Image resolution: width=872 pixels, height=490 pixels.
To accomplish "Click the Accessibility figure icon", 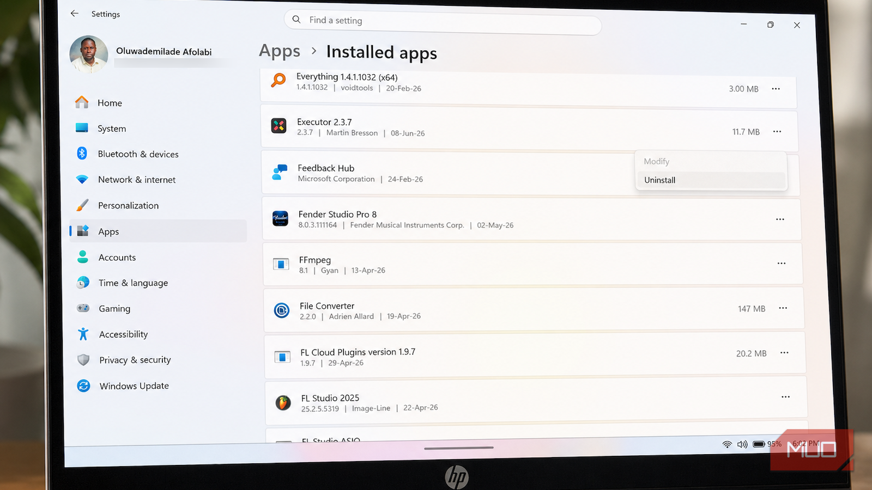I will pyautogui.click(x=83, y=334).
